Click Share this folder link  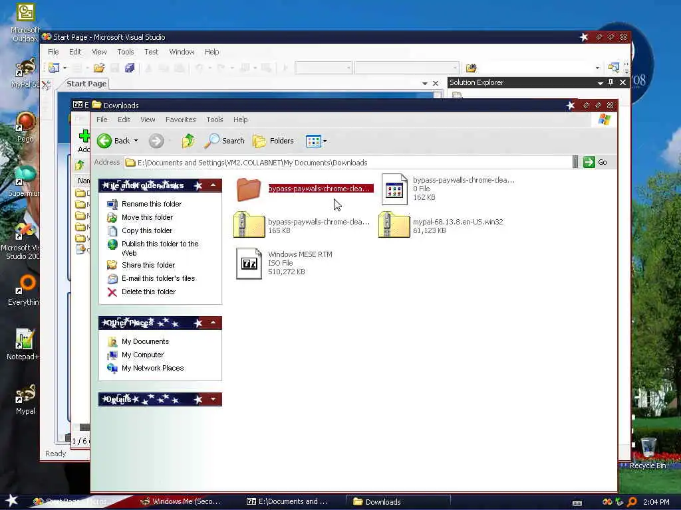[x=148, y=265]
